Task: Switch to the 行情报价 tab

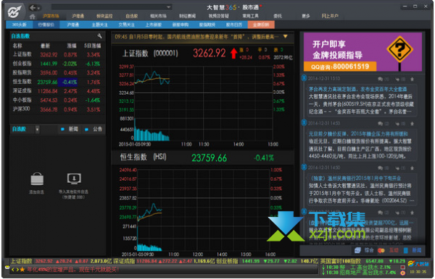Action: coord(46,25)
